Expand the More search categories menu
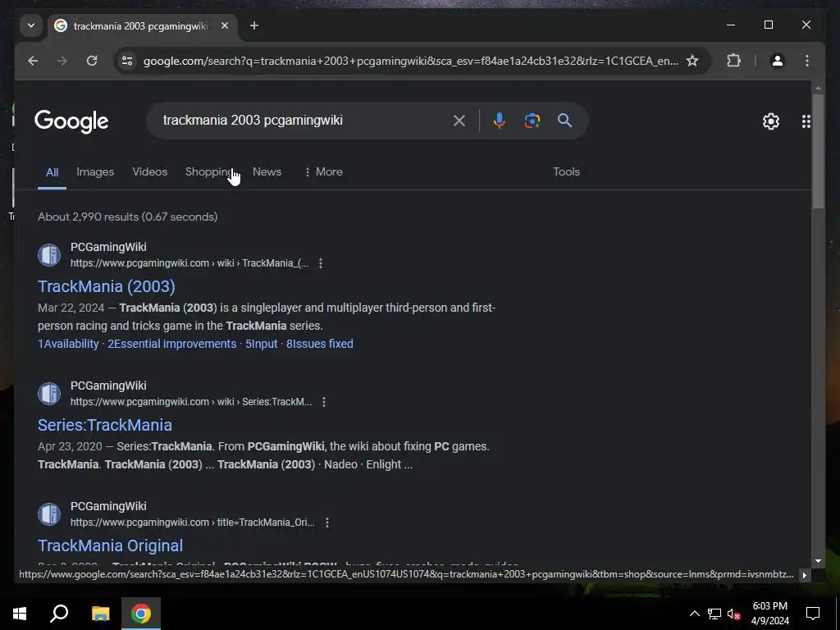 tap(323, 172)
